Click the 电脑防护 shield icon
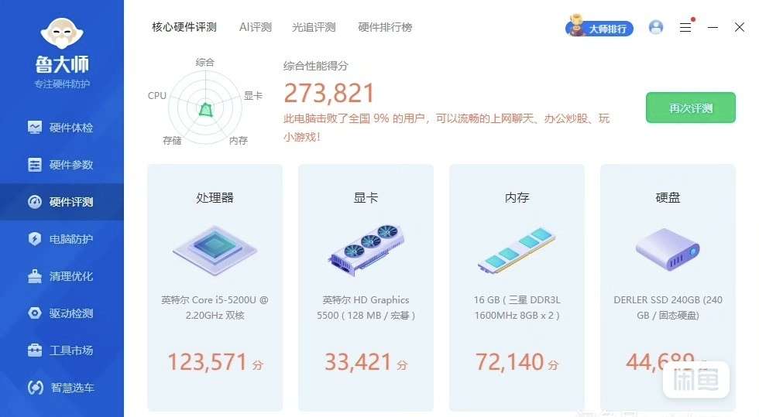759x417 pixels. [35, 239]
